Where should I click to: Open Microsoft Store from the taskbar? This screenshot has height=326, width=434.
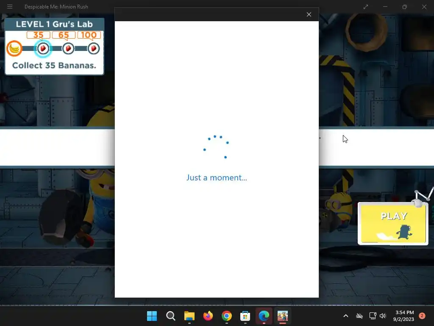coord(245,316)
